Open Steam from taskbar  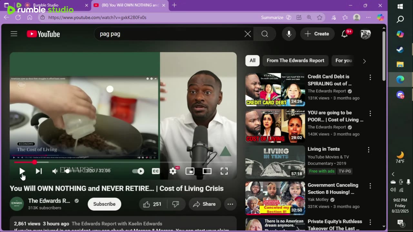point(400,50)
